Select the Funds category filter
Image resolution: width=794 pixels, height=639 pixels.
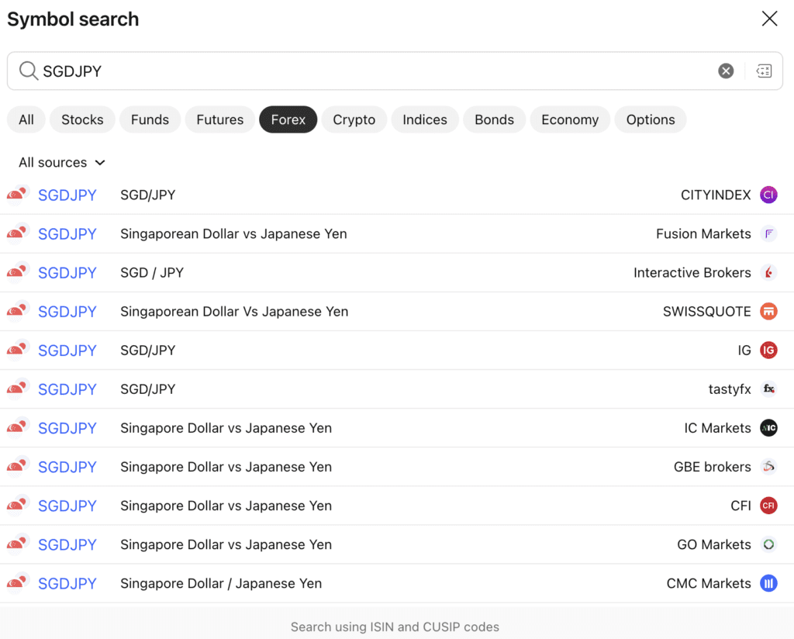tap(150, 119)
